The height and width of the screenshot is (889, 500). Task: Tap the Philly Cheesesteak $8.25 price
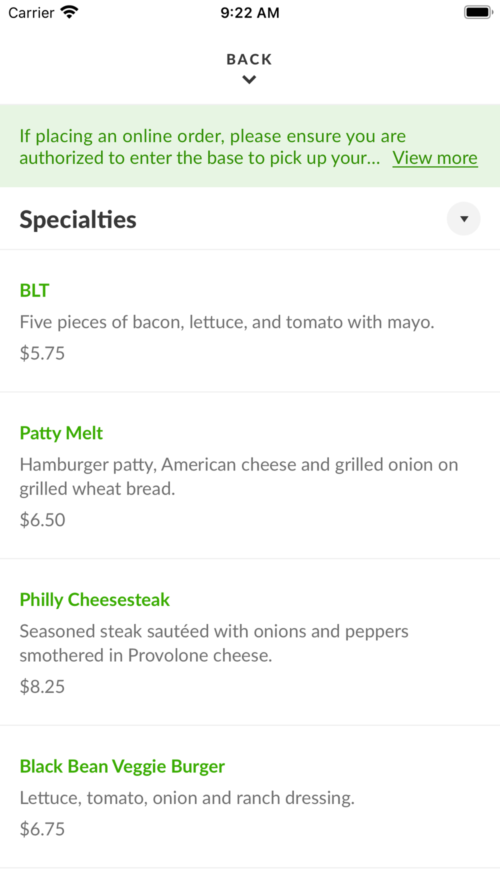point(42,686)
